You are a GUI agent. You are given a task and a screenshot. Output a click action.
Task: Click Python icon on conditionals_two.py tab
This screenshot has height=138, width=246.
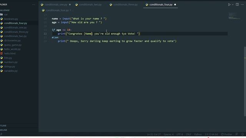click(76, 5)
